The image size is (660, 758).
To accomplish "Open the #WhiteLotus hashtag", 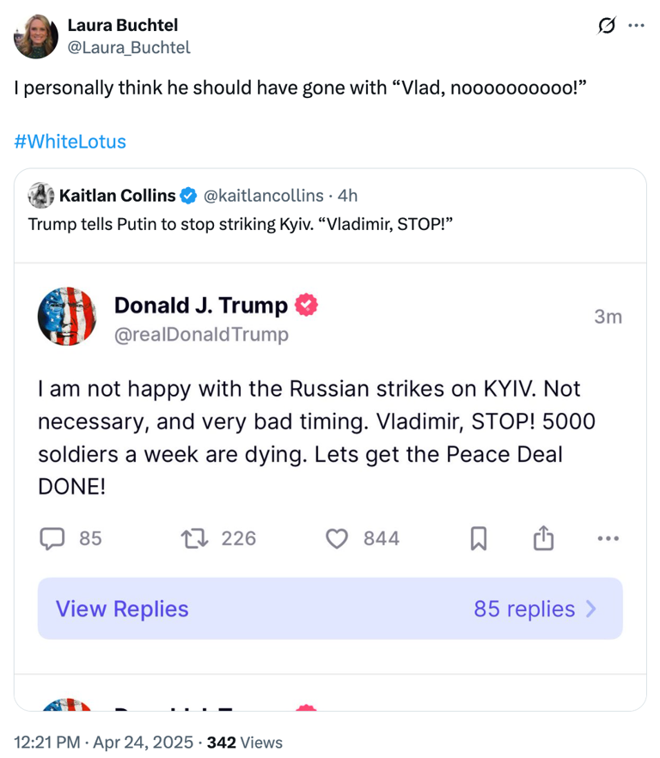I will click(70, 141).
